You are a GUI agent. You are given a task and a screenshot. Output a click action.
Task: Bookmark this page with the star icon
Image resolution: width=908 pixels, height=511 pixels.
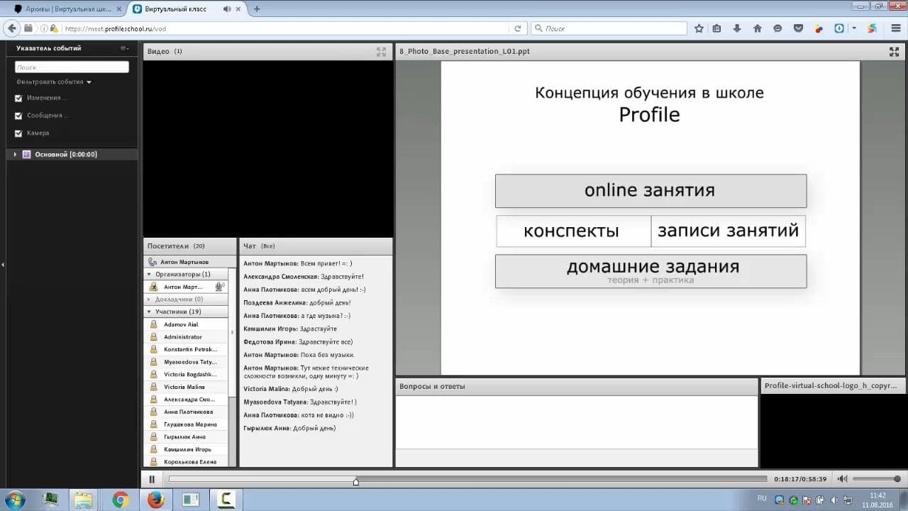699,28
